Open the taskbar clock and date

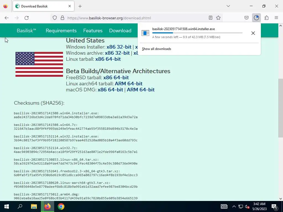(x=259, y=206)
